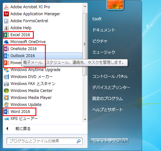Click the Adobe Acrobat XI Pro icon
The image size is (161, 151).
coord(6,7)
